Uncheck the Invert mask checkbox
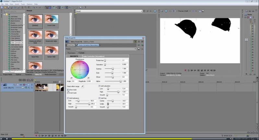The height and width of the screenshot is (140, 259). coord(68,93)
